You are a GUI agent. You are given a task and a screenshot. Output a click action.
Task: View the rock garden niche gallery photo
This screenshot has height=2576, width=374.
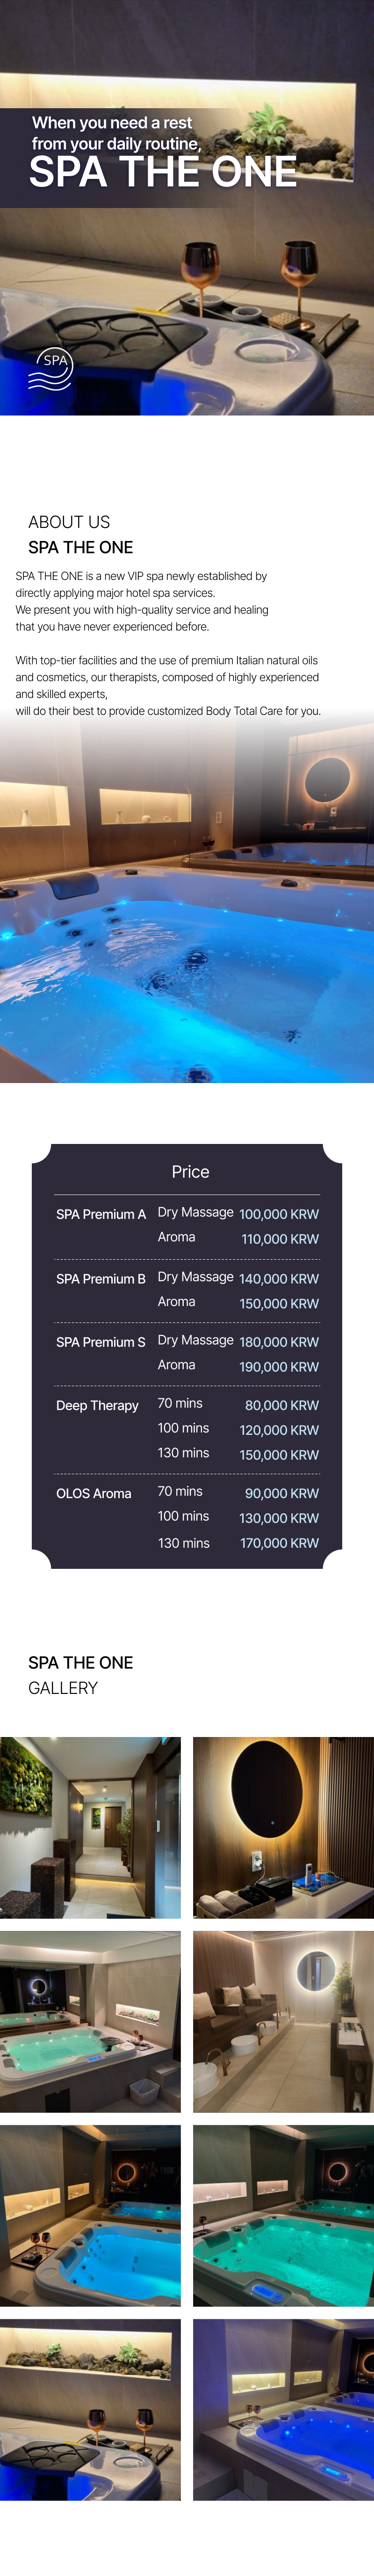click(90, 2409)
